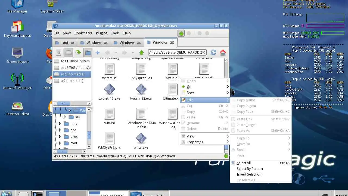Viewport: 348px width, 196px height.
Task: Select the WMSysPr9.prx file icon
Action: point(110,138)
